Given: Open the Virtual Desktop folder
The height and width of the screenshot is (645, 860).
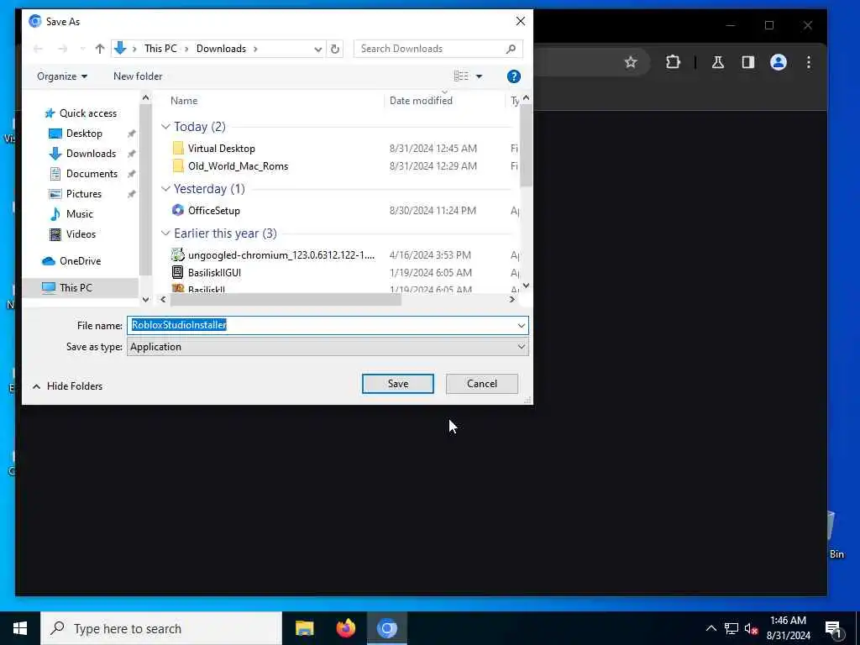Looking at the screenshot, I should [222, 149].
